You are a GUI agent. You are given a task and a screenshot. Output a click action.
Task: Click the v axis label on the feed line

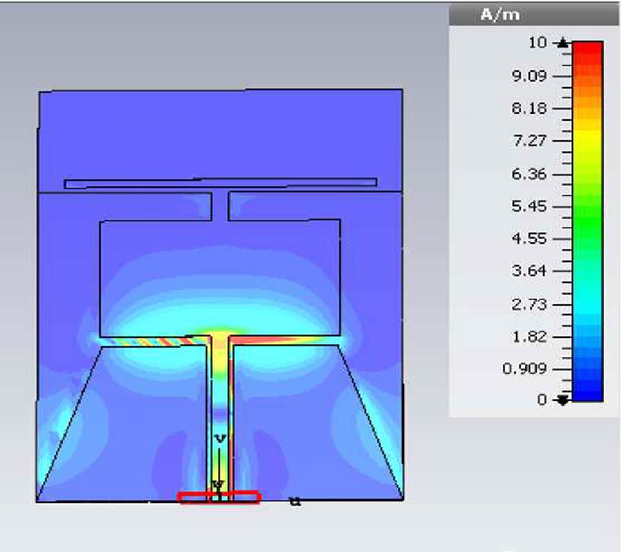[x=220, y=439]
